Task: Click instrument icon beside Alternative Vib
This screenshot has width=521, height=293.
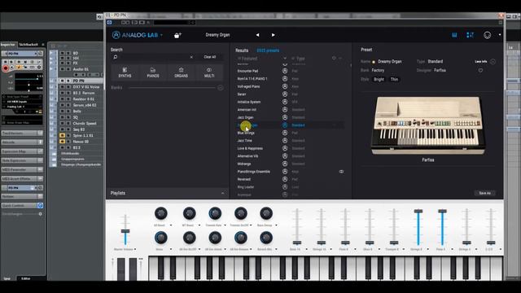Action: click(x=285, y=156)
